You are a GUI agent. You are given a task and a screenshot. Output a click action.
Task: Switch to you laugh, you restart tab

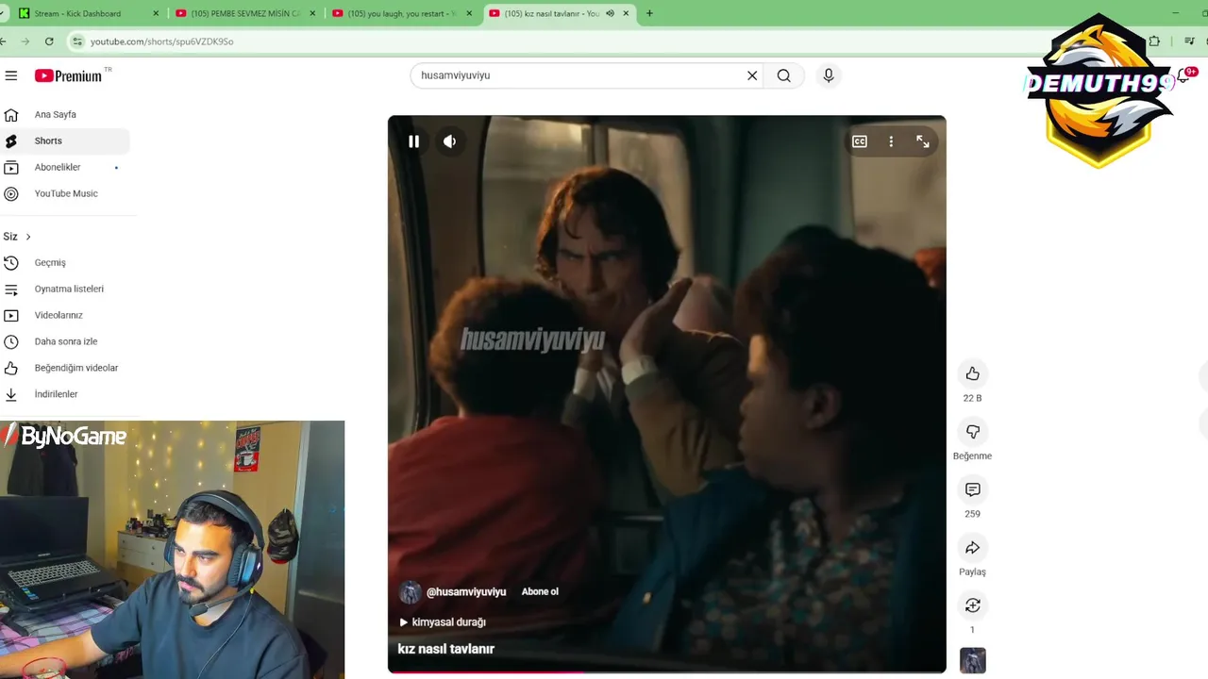tap(400, 13)
